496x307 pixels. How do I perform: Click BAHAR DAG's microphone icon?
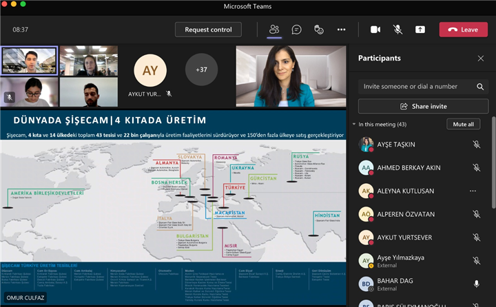click(477, 284)
